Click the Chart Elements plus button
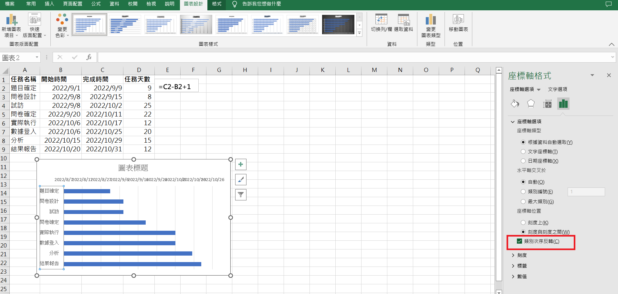 (x=241, y=164)
